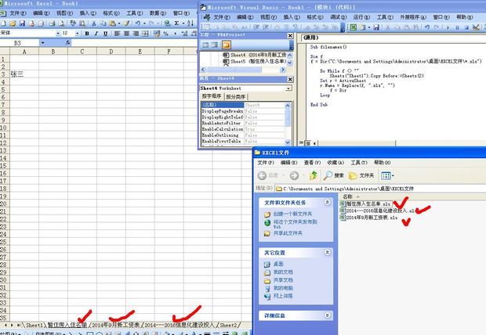Click the 搜索 search button in Explorer
486x335 pixels.
click(334, 175)
